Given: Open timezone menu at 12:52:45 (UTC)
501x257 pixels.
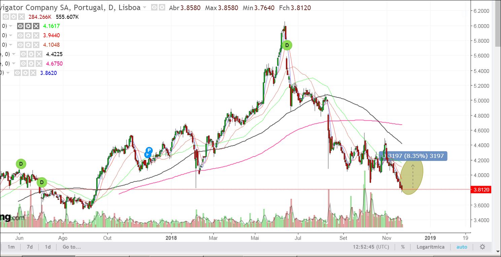Looking at the screenshot, I should (x=371, y=247).
